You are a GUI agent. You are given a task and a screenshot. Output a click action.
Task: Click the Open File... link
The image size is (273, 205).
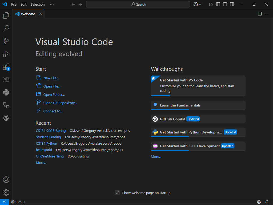click(x=52, y=86)
